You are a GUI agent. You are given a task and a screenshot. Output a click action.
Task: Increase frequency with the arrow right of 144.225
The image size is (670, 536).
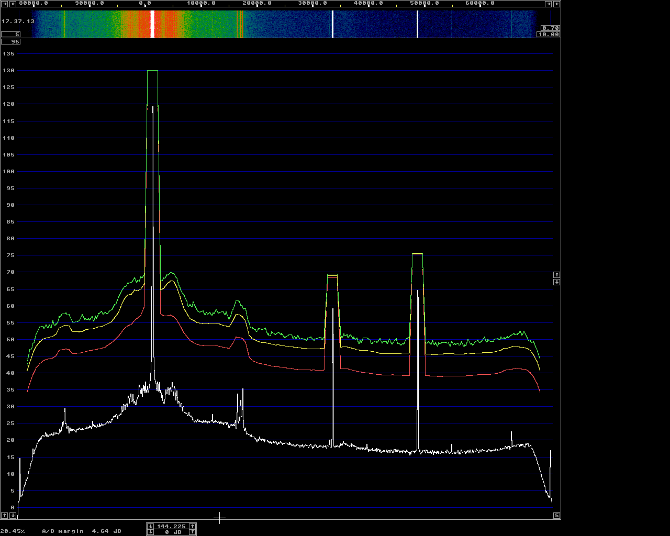click(193, 526)
